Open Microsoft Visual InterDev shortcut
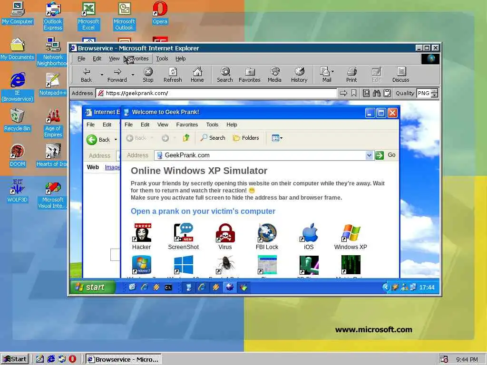 [x=52, y=194]
